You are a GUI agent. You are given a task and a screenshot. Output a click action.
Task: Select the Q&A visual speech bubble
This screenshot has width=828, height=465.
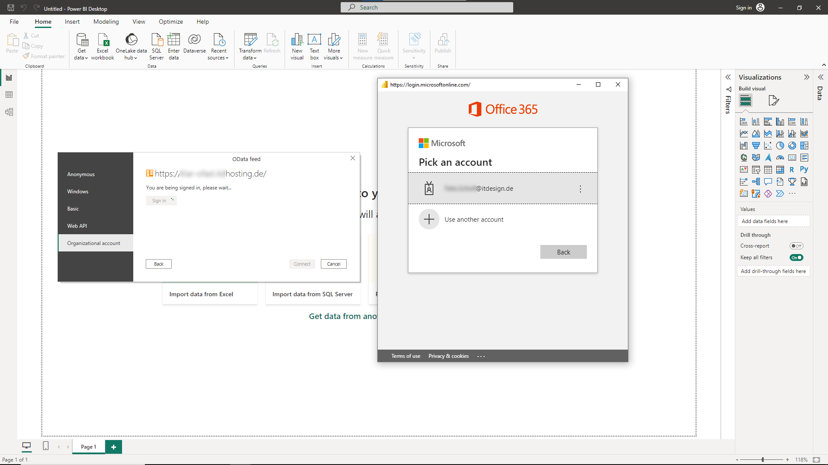768,182
